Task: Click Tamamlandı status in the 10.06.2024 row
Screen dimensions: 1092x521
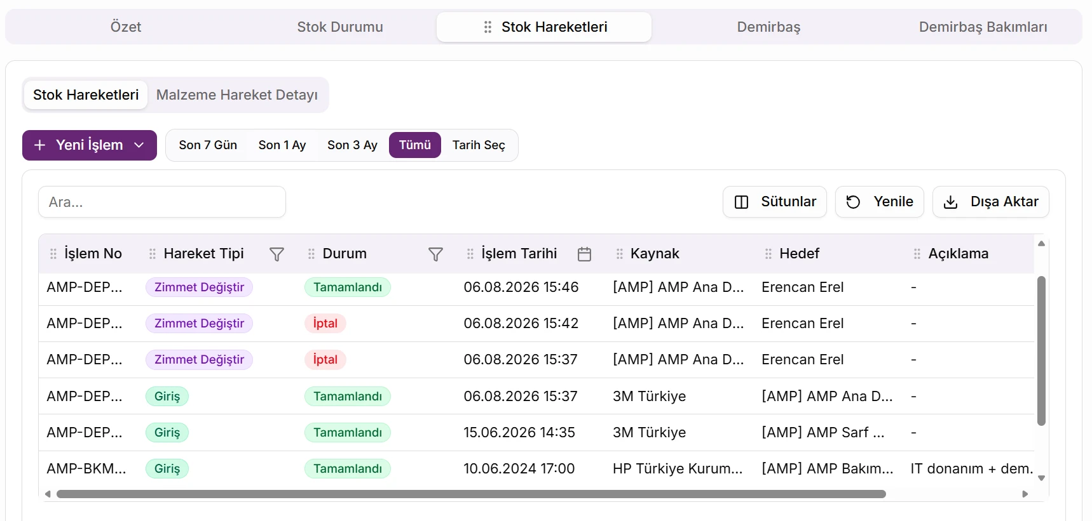Action: click(348, 469)
